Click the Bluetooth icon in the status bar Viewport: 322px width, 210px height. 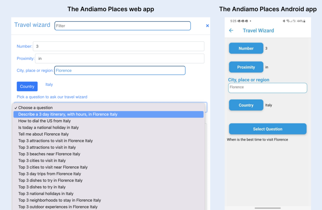(284, 21)
